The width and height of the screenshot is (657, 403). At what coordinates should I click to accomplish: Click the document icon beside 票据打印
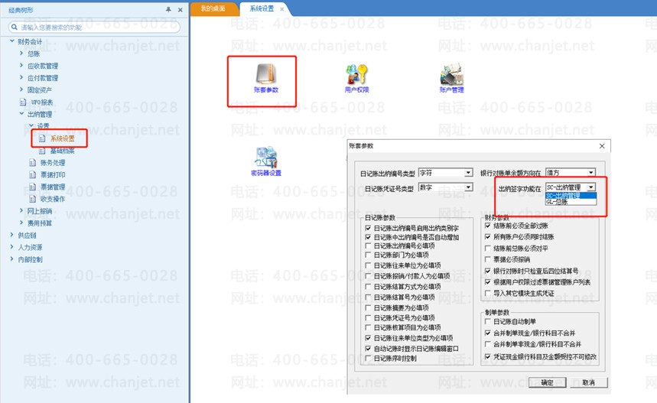tap(32, 174)
